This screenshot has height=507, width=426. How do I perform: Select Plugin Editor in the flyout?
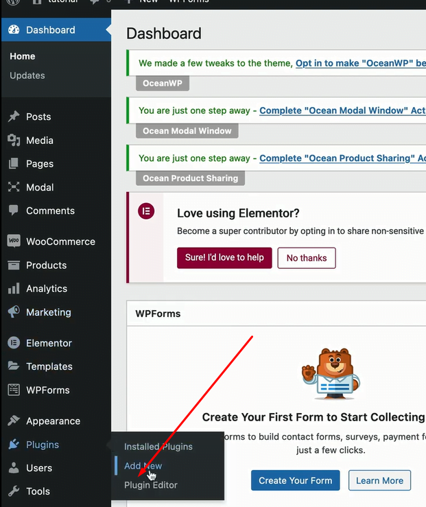click(151, 485)
